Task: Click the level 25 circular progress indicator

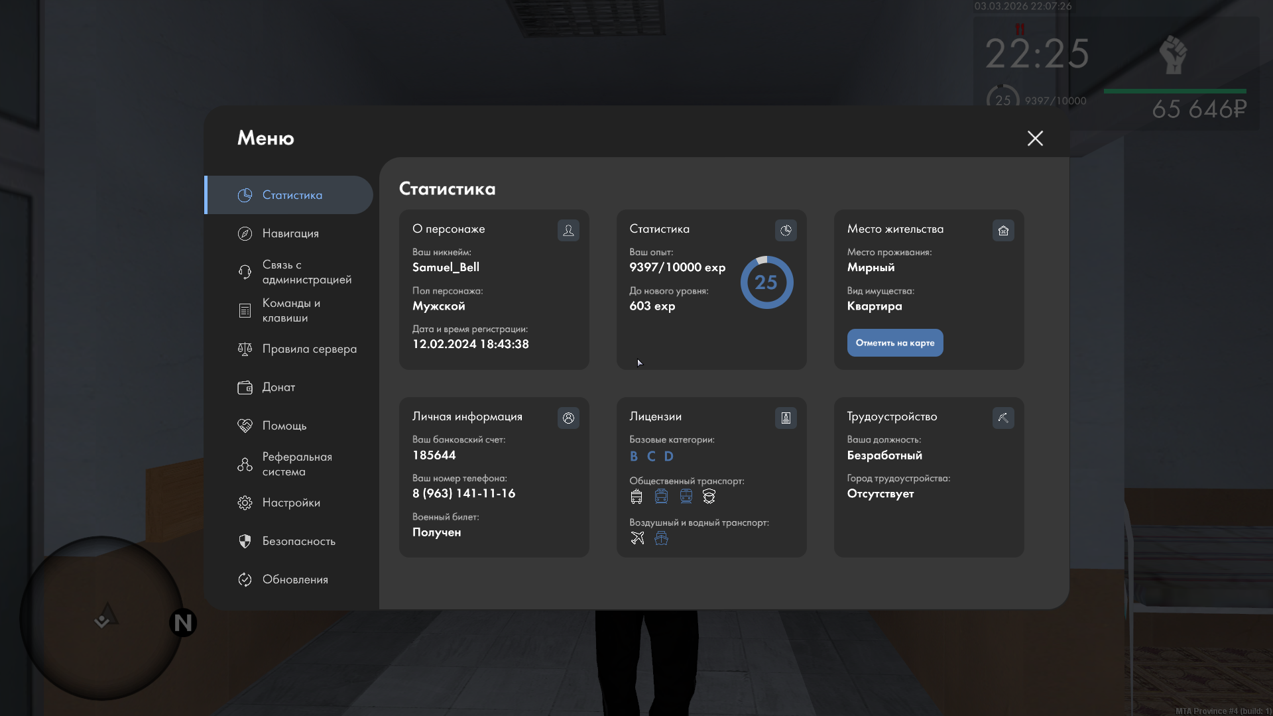Action: (x=766, y=282)
